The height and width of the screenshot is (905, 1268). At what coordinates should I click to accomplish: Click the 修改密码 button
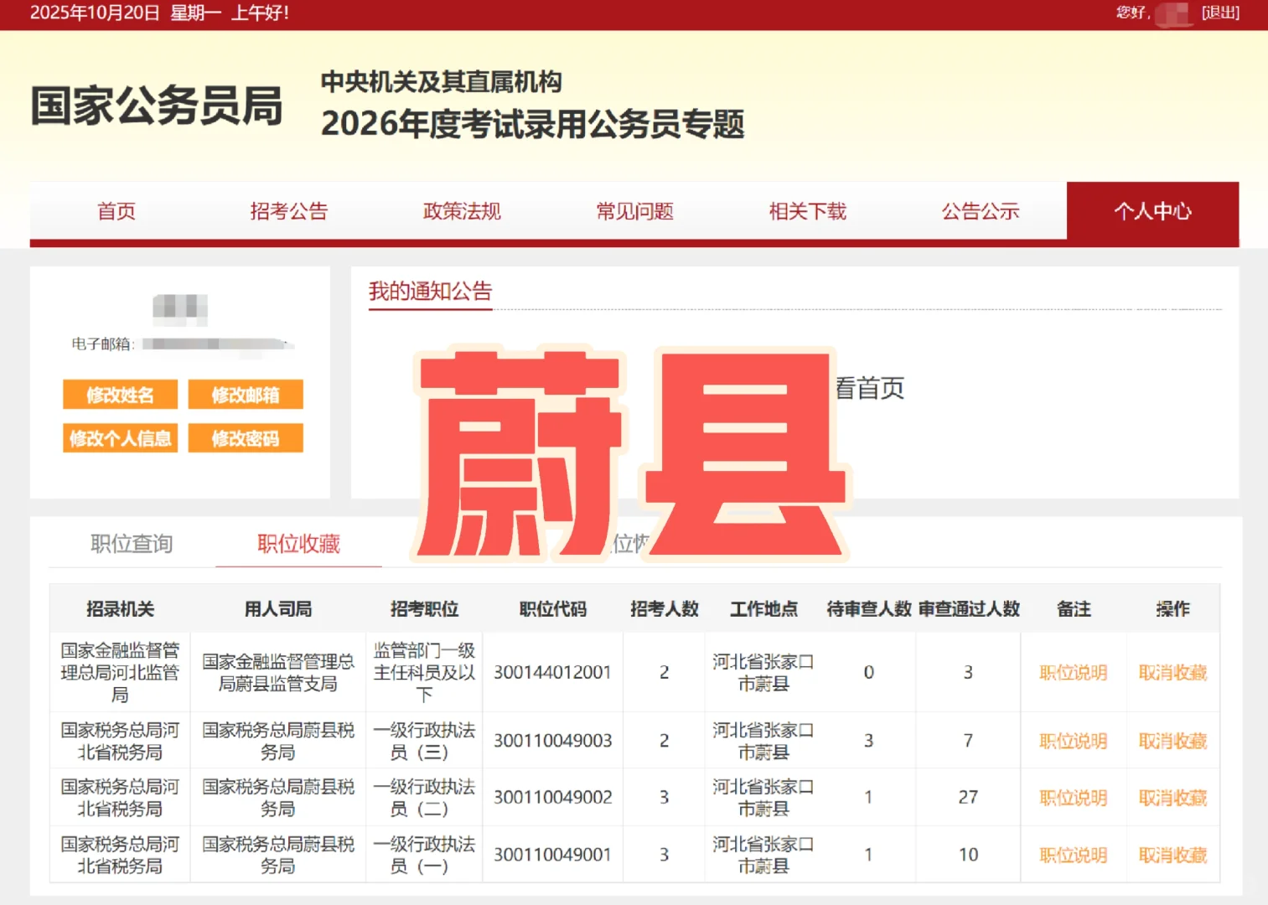coord(246,438)
